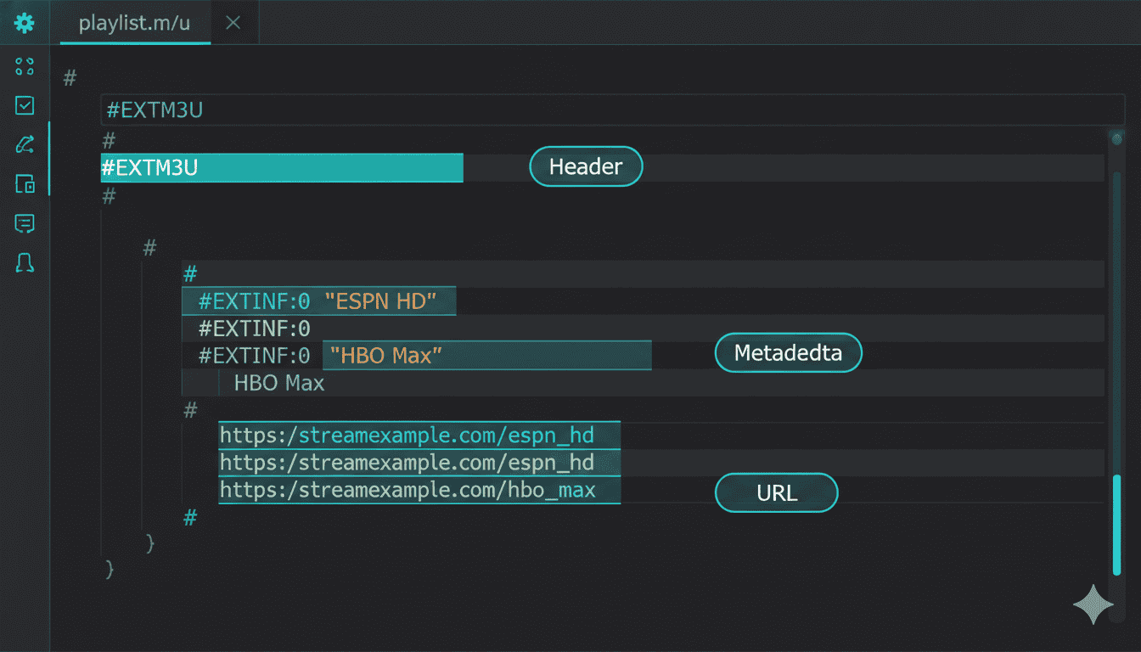Open notifications via the bell icon
This screenshot has width=1141, height=652.
pos(24,263)
